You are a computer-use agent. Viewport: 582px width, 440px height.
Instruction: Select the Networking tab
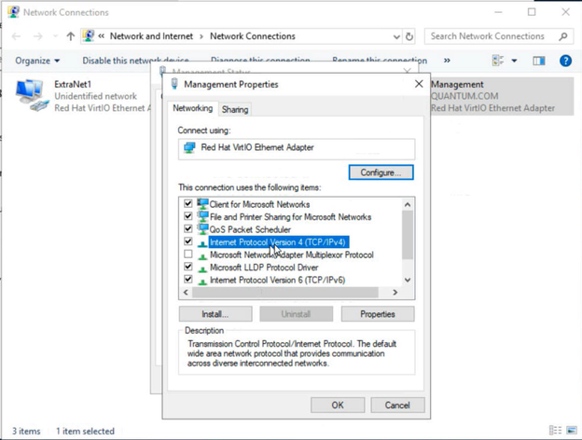point(192,108)
